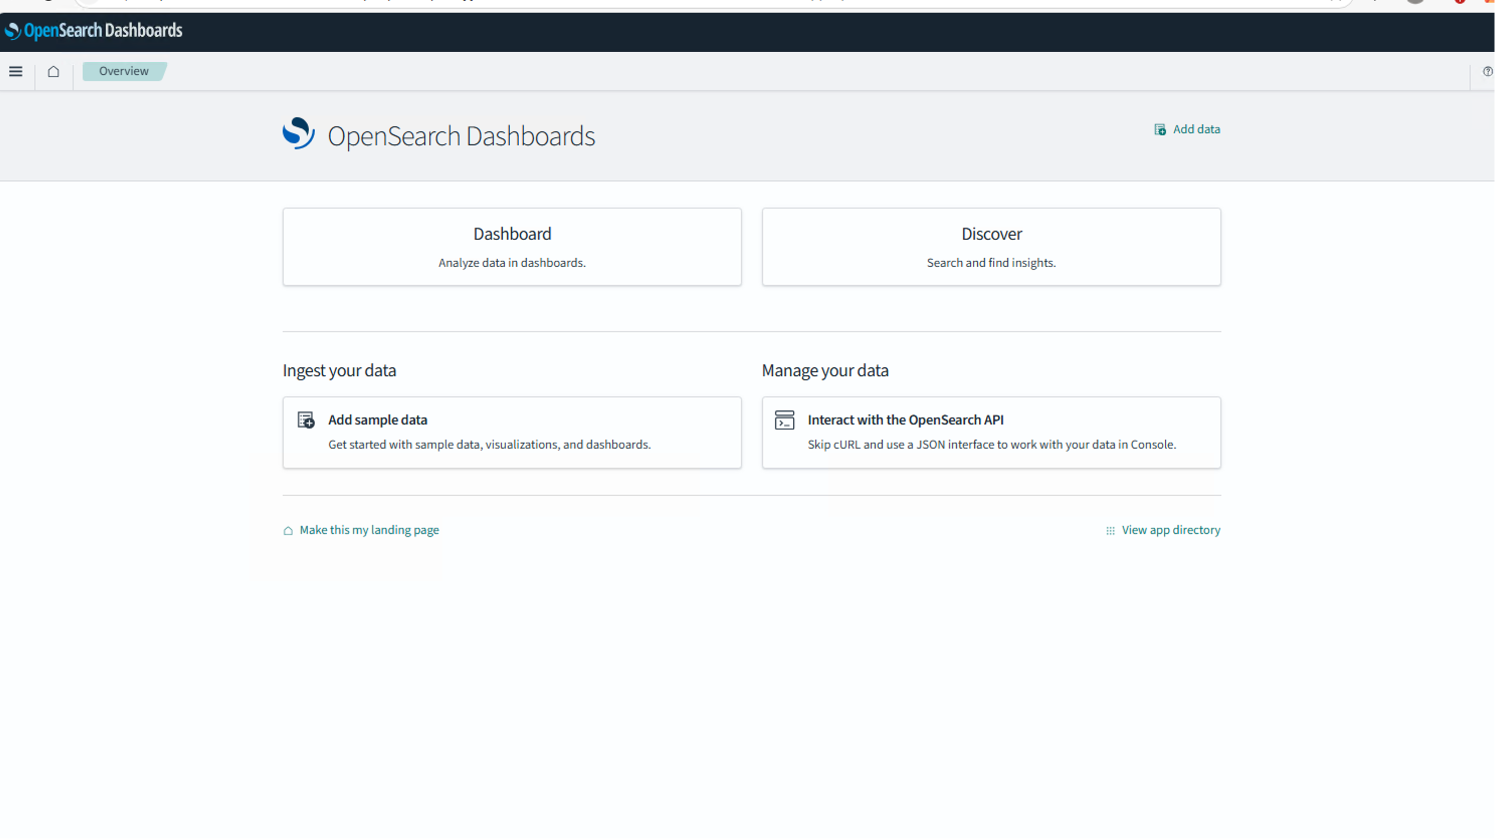Click Make this my landing page
This screenshot has width=1495, height=839.
(369, 530)
